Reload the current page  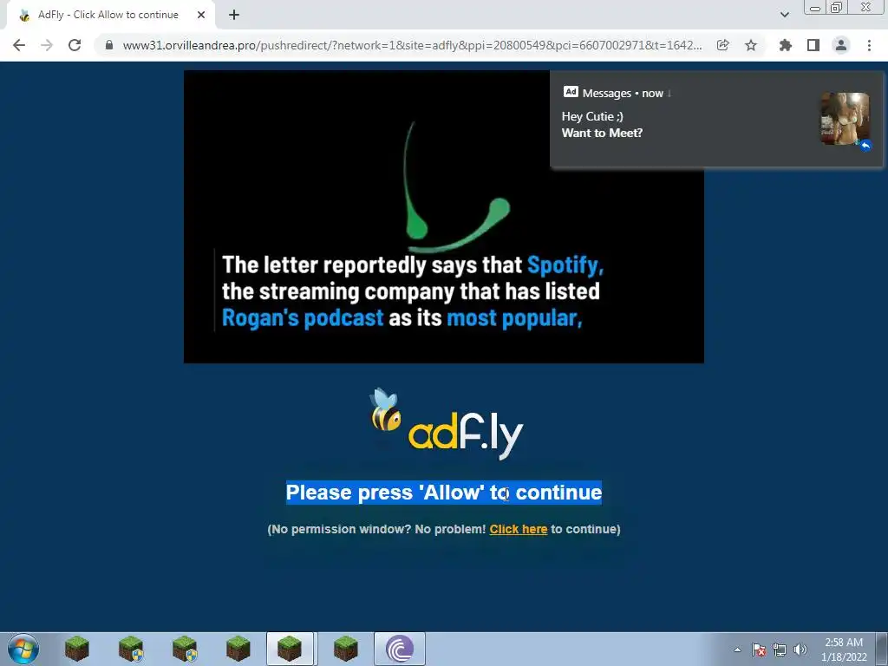(x=75, y=45)
